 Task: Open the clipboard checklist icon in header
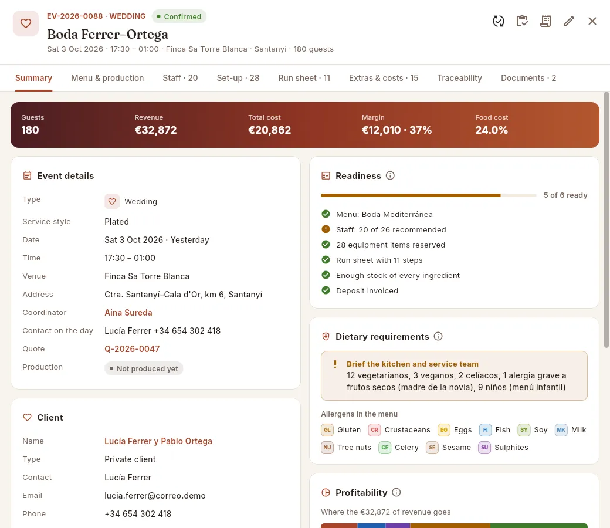coord(522,21)
